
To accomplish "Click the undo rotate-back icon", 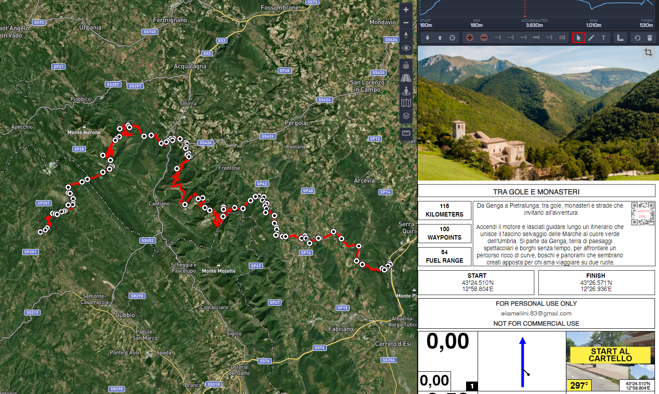I will pyautogui.click(x=637, y=38).
